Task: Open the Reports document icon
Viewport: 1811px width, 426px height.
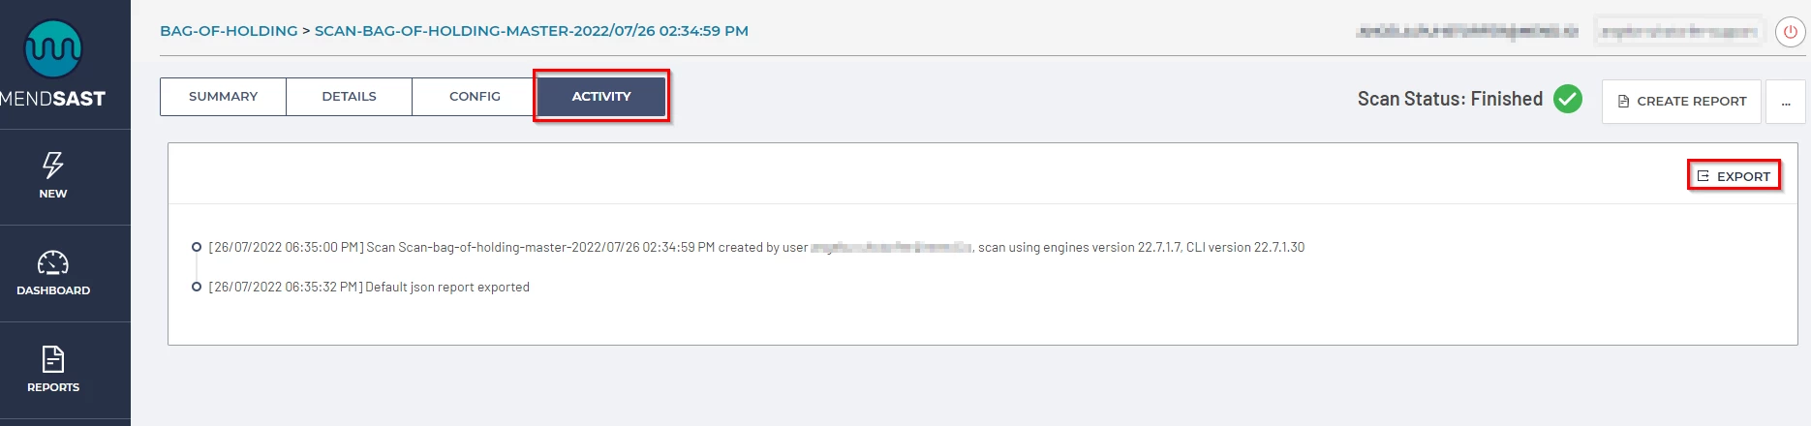Action: point(53,359)
